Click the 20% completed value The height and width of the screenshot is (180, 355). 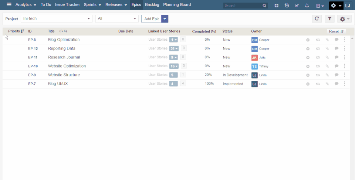coord(208,75)
